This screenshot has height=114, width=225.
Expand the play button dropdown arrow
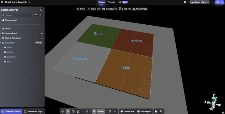pos(222,2)
